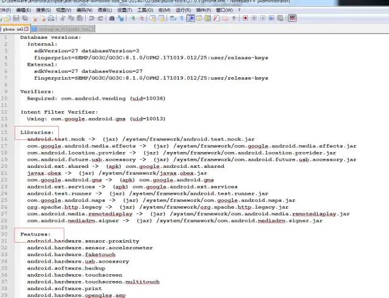The height and width of the screenshot is (298, 389).
Task: Open the Document Map toolbar icon
Action: click(x=208, y=18)
